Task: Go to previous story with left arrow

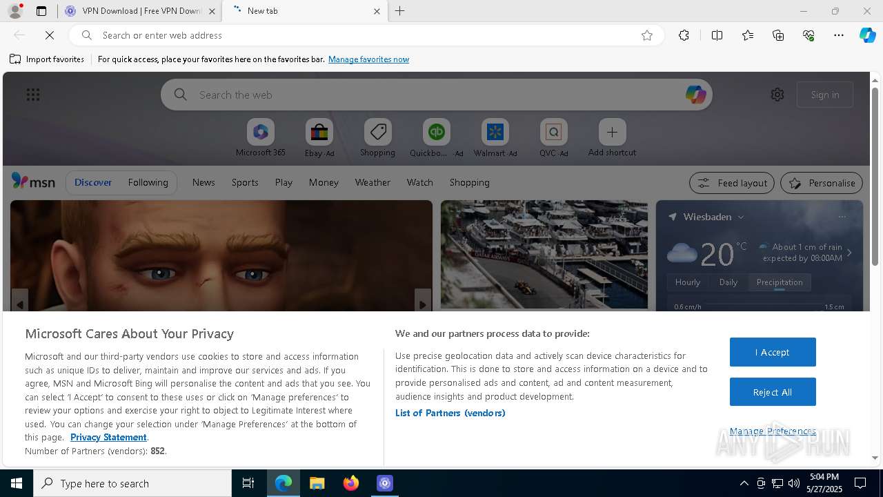Action: click(x=20, y=304)
